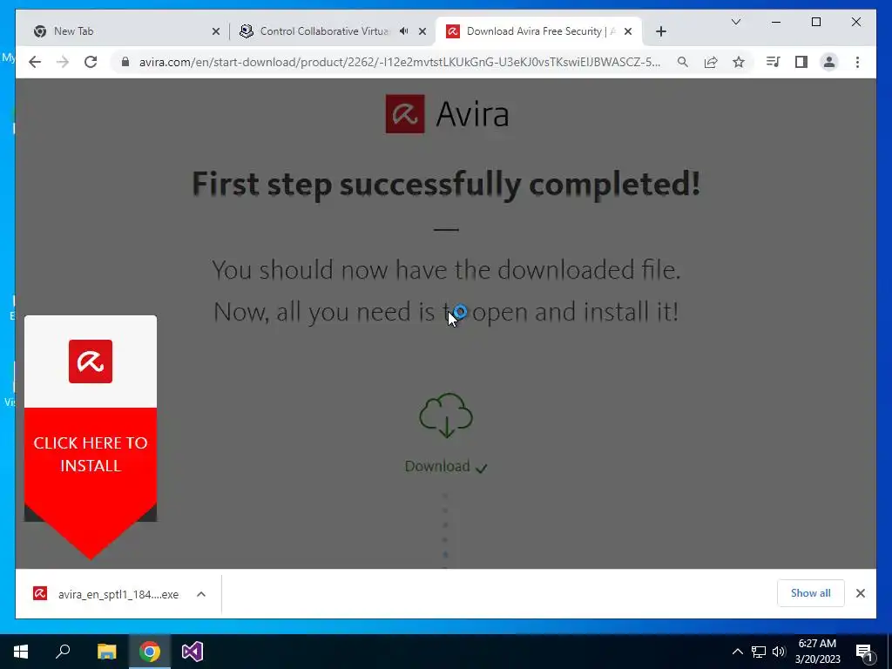Open a new browser tab
The width and height of the screenshot is (892, 669).
click(660, 31)
